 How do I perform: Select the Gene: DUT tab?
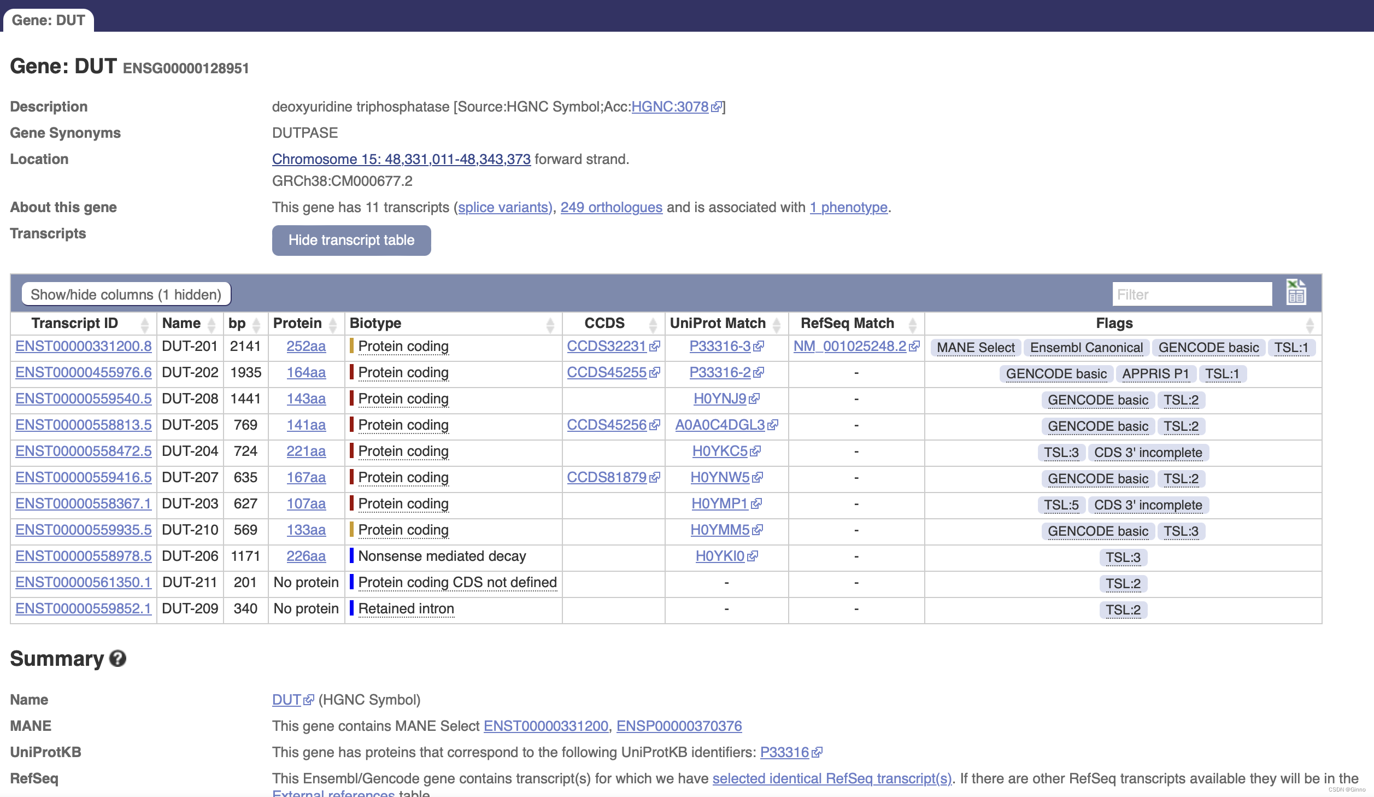pyautogui.click(x=48, y=20)
